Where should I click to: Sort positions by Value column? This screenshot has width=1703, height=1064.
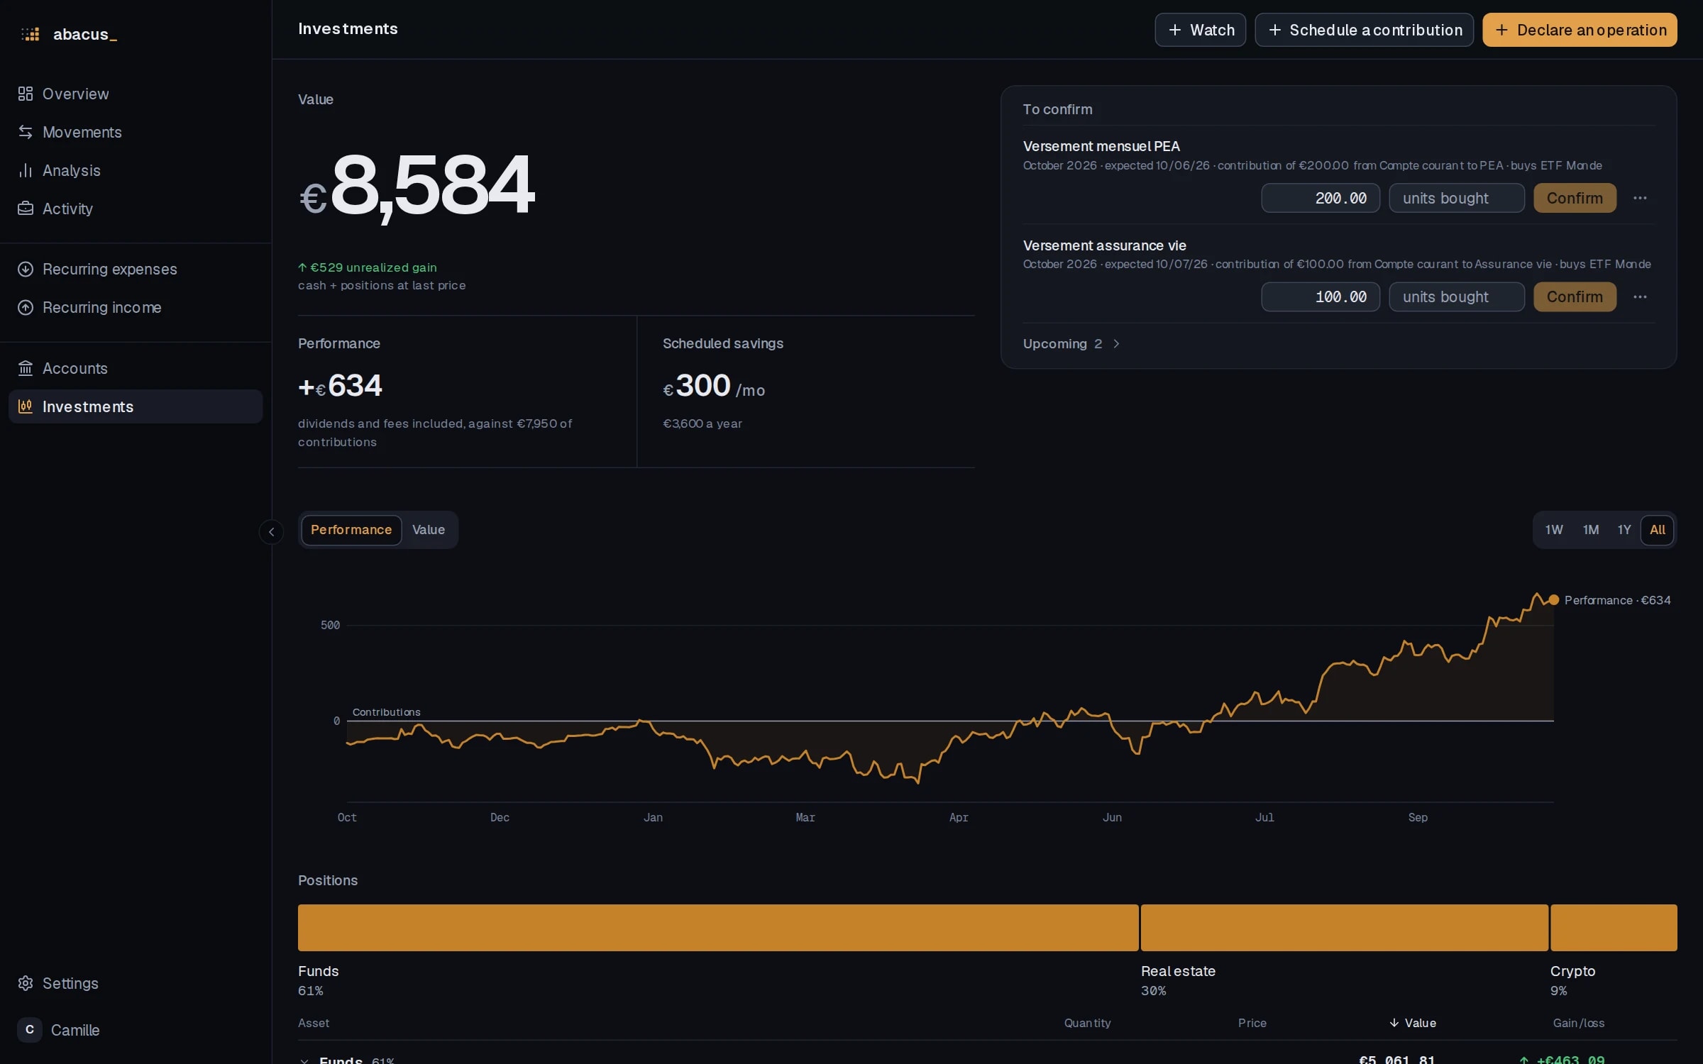[x=1413, y=1023]
